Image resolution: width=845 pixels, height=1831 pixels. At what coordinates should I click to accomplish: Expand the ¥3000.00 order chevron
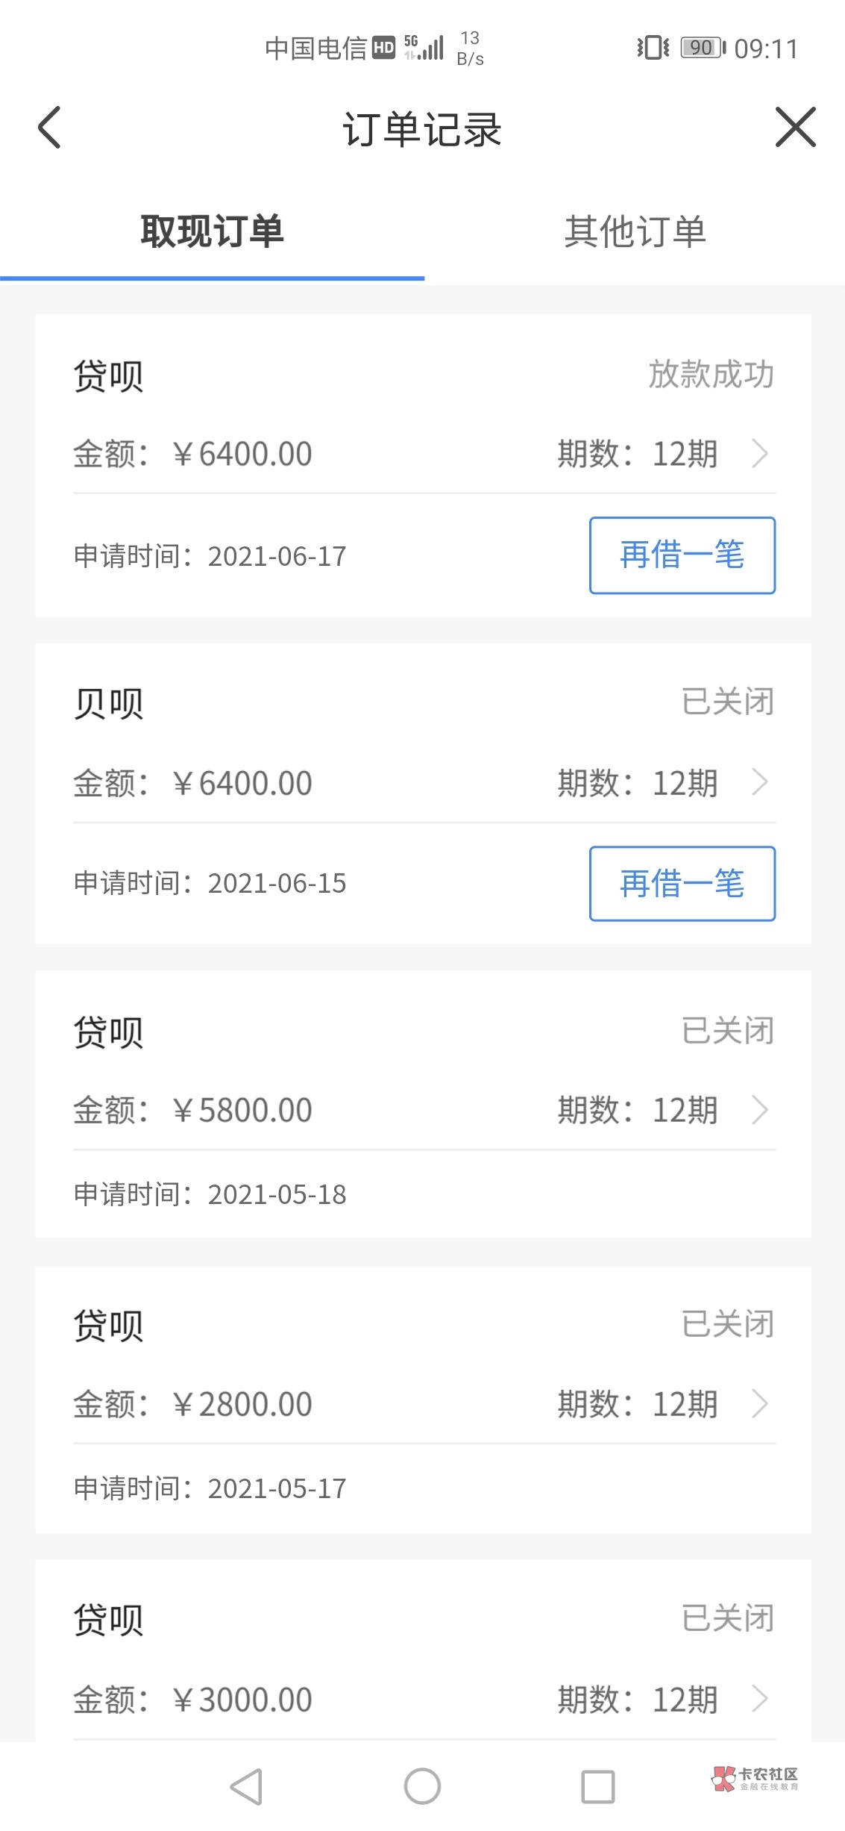(760, 1700)
